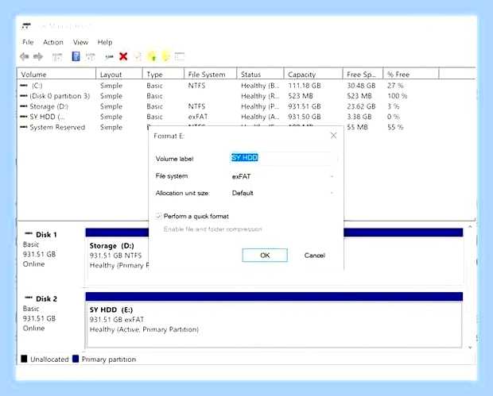Image resolution: width=493 pixels, height=396 pixels.
Task: Sort by the Layout column header
Action: point(119,75)
